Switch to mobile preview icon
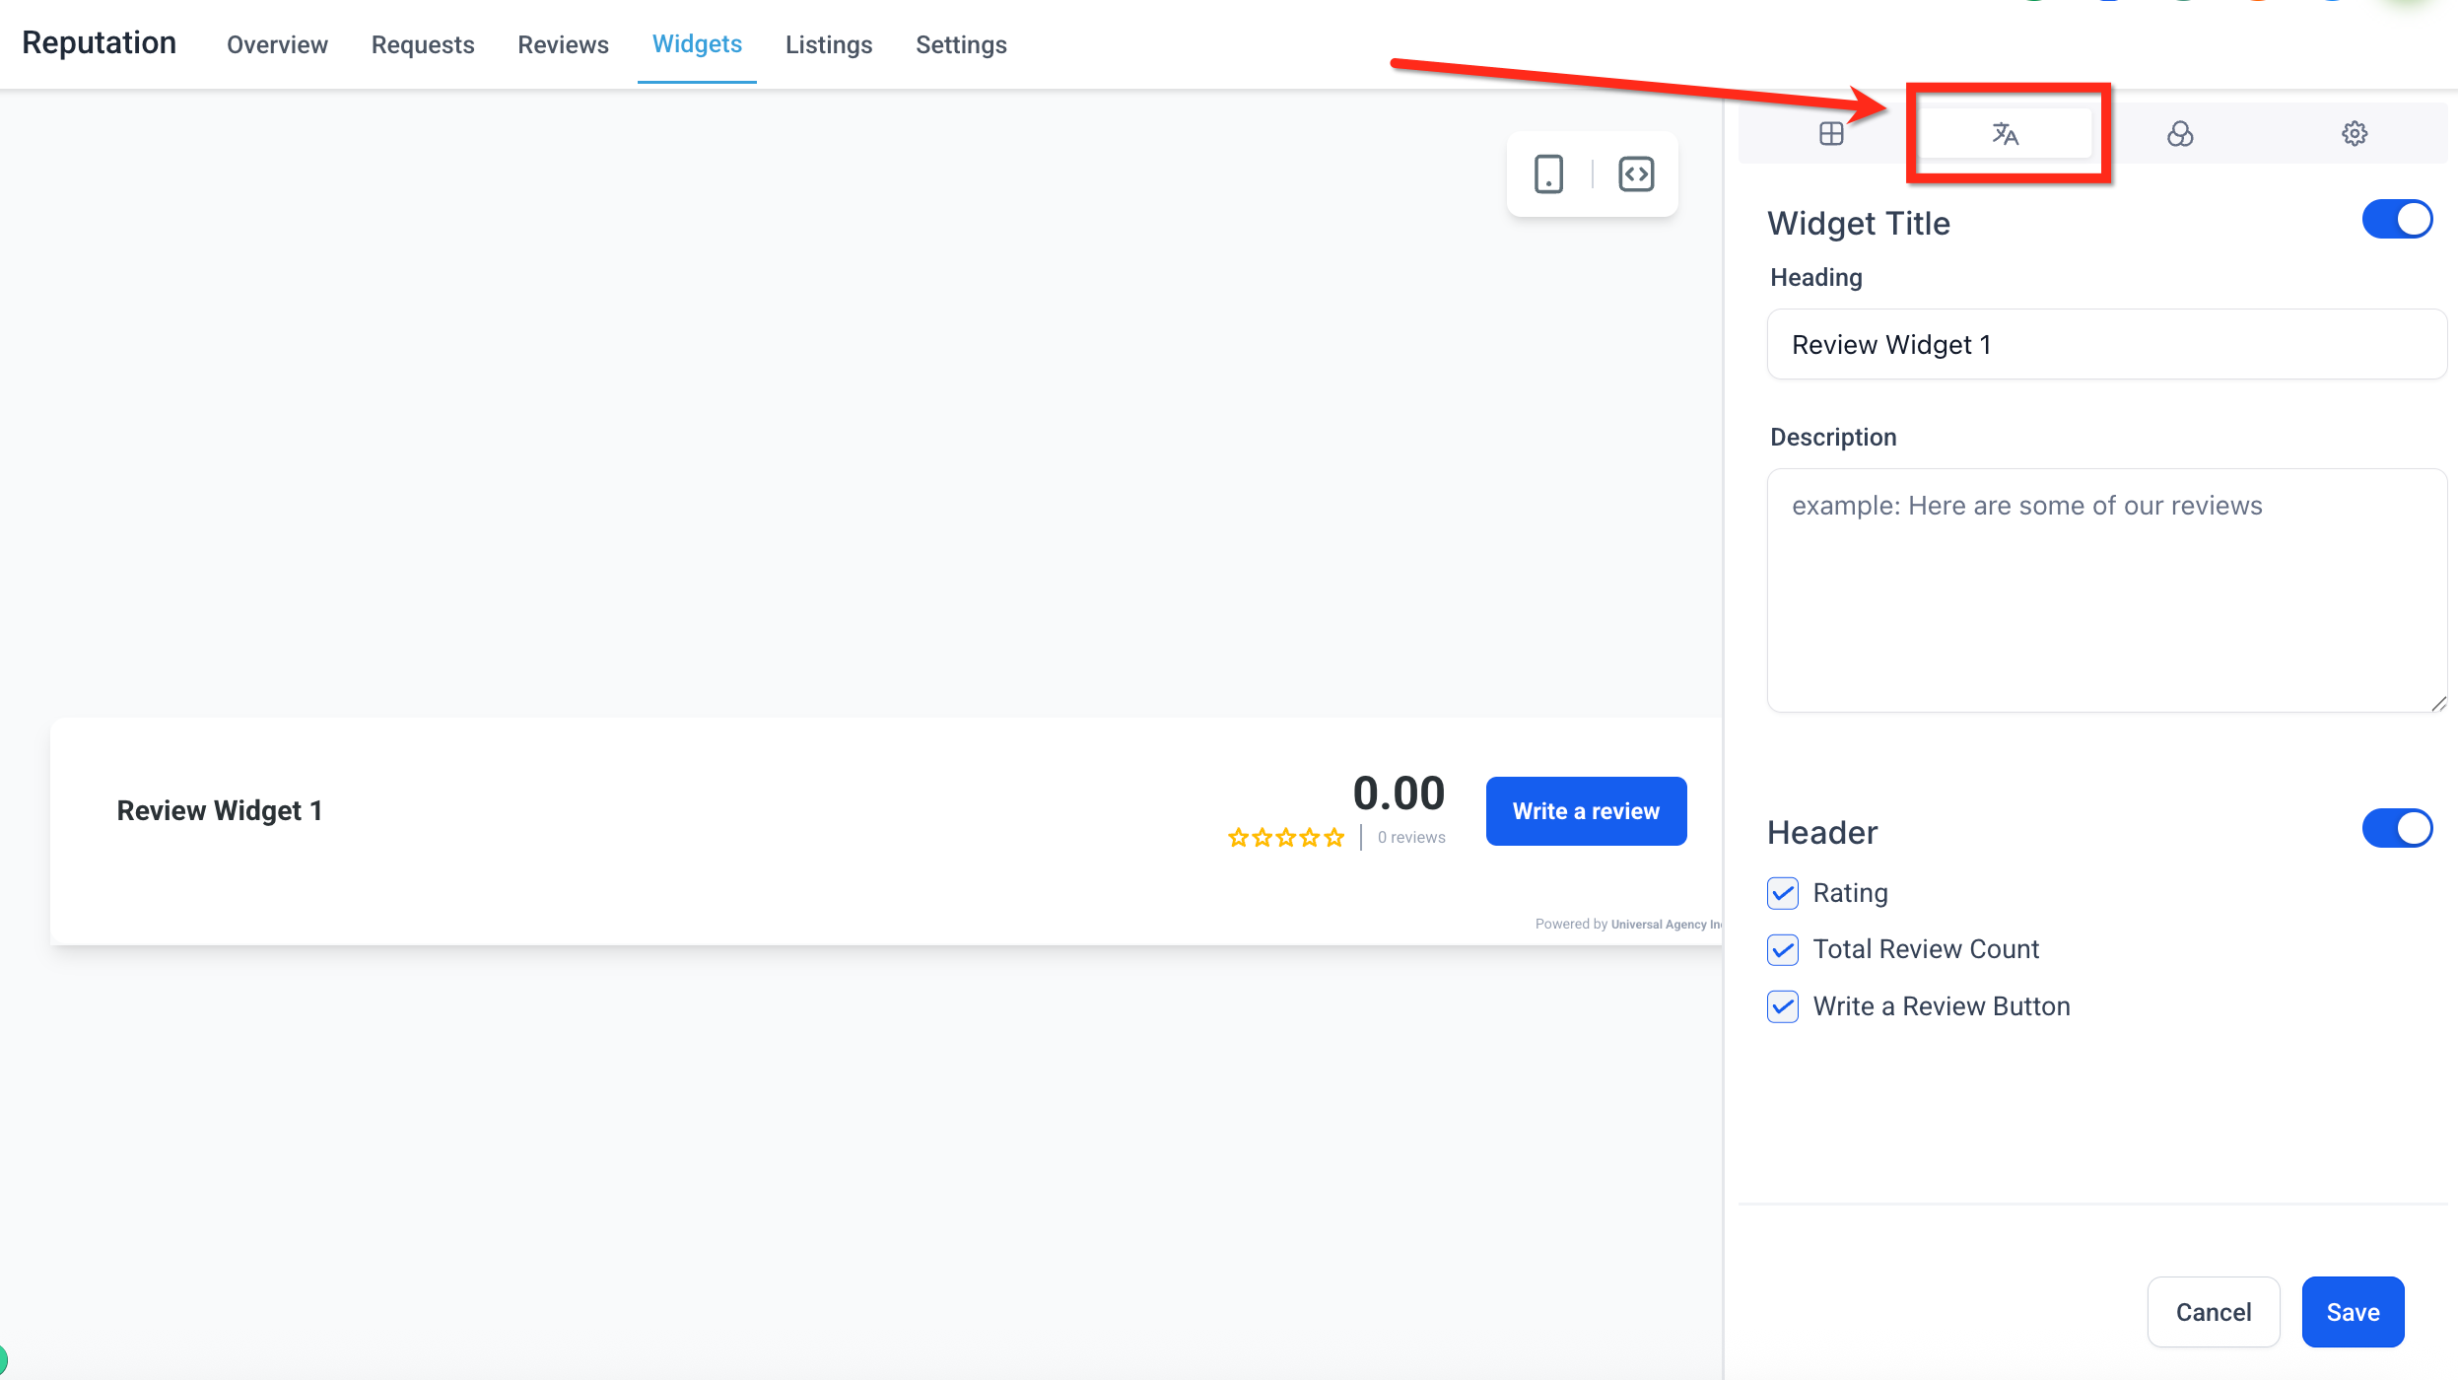The image size is (2458, 1380). pos(1548,174)
